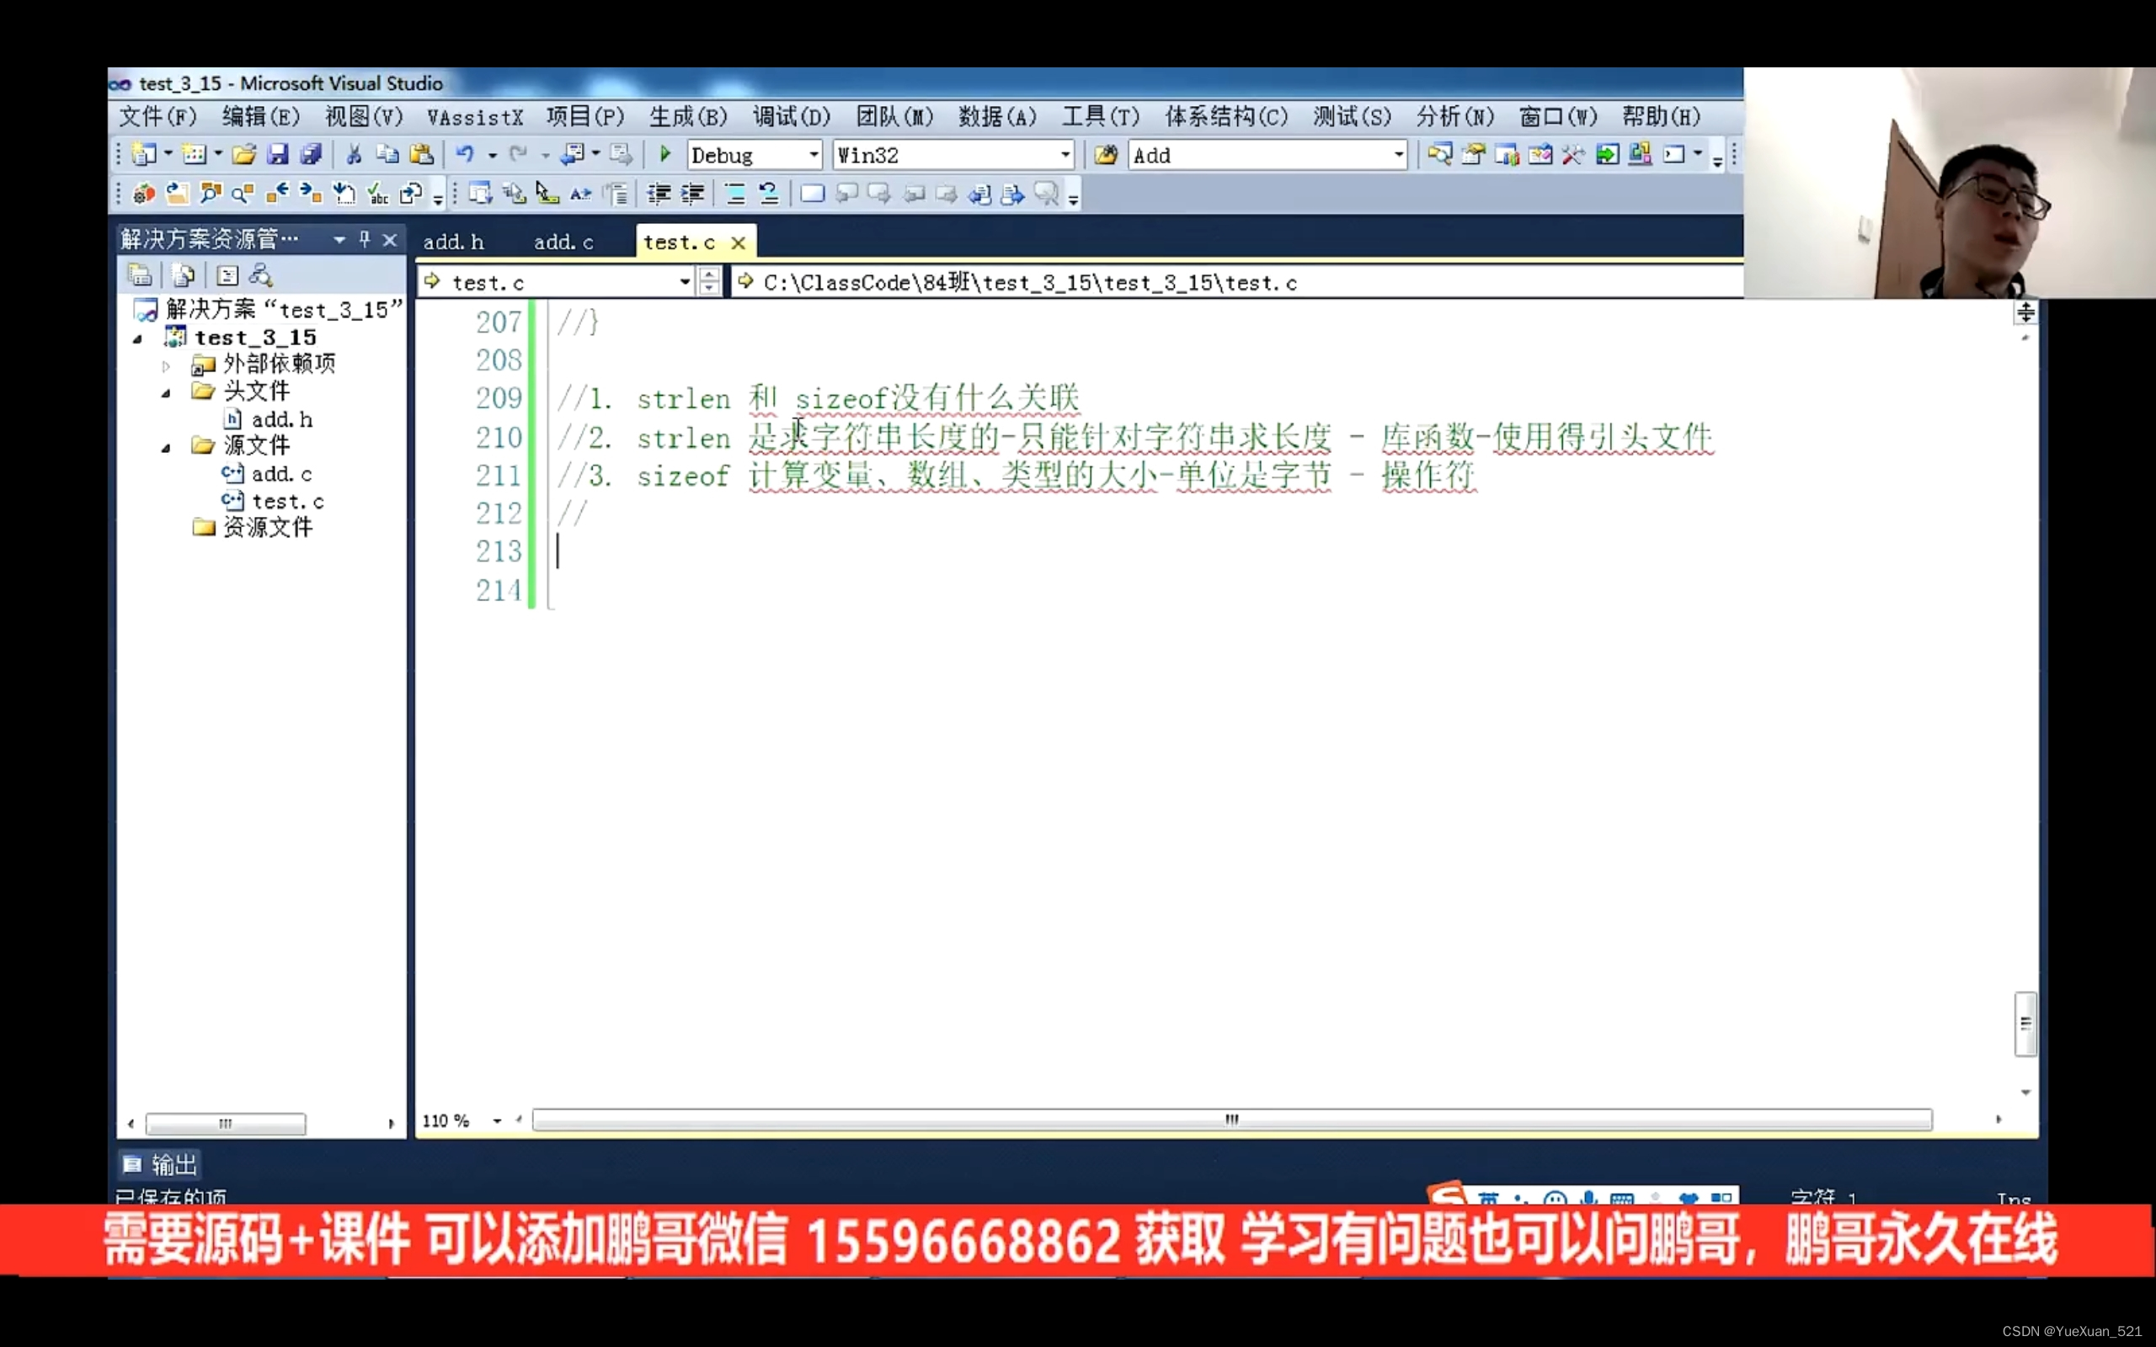The width and height of the screenshot is (2156, 1347).
Task: Open the Properties Window toolbar icon
Action: pyautogui.click(x=1474, y=155)
